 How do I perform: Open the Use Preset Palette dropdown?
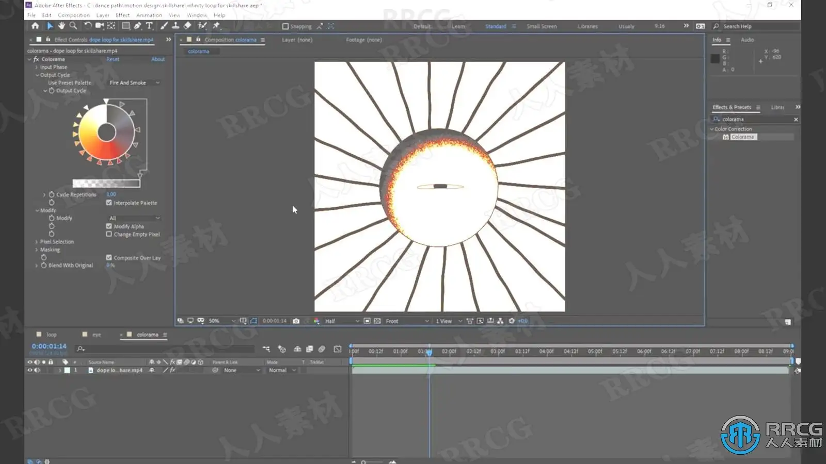(x=134, y=82)
